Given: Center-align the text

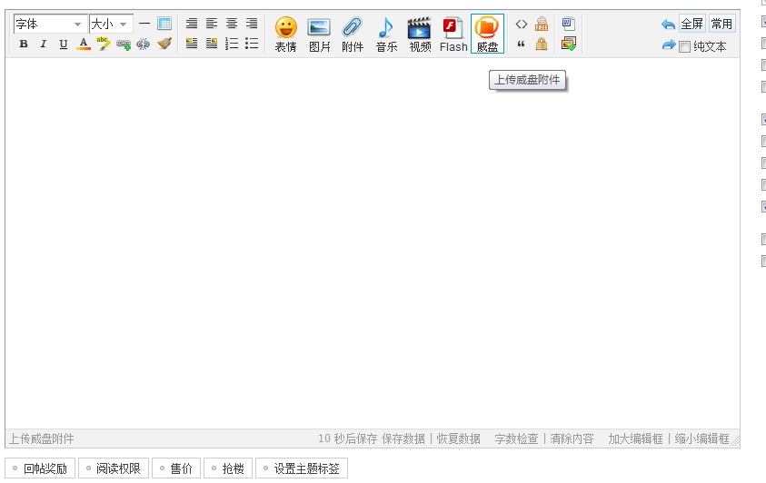Looking at the screenshot, I should pos(232,24).
